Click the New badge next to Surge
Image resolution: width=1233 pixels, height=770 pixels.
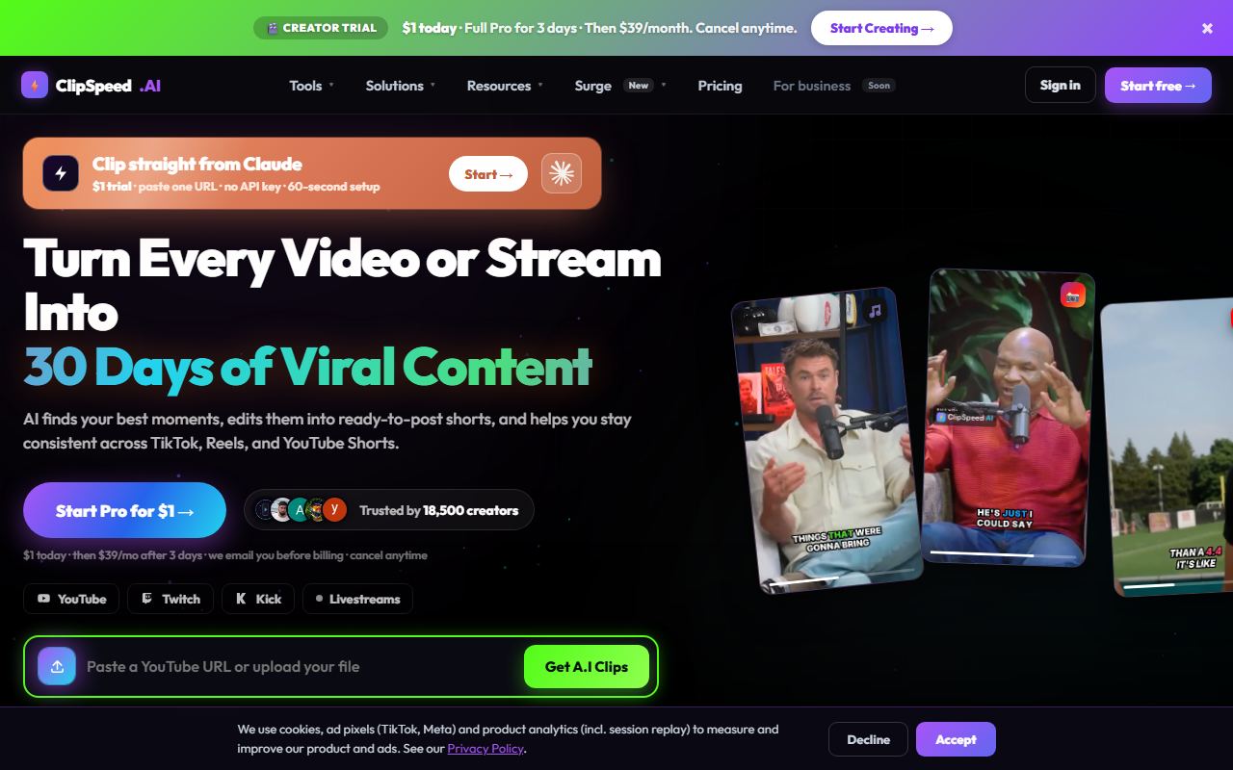[x=639, y=85]
